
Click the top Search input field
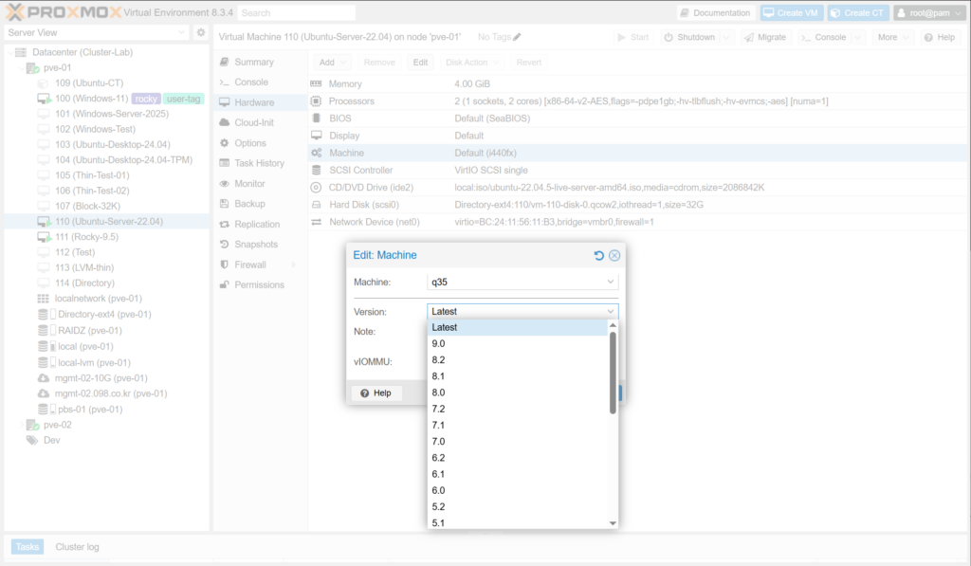(296, 13)
